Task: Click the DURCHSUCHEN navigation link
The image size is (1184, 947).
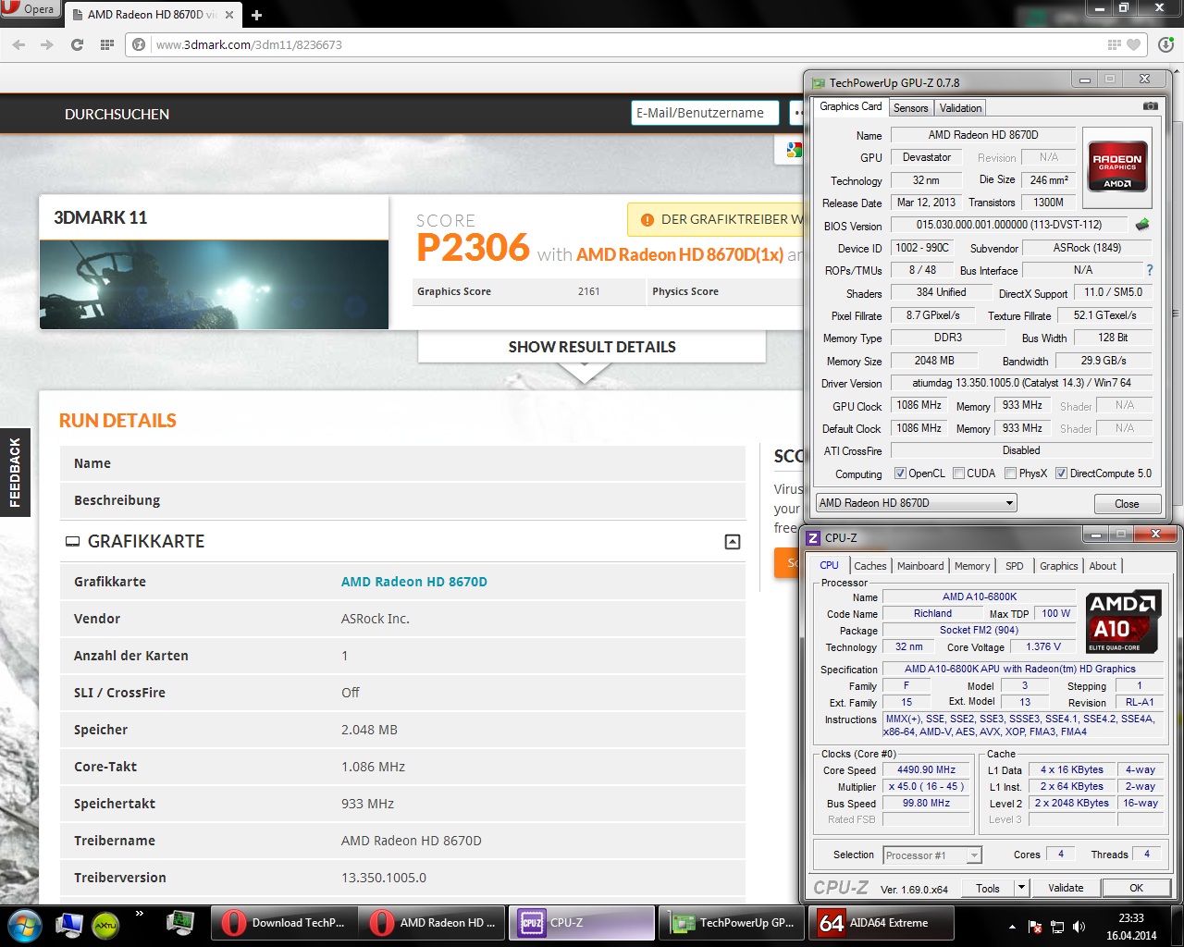Action: [x=117, y=114]
